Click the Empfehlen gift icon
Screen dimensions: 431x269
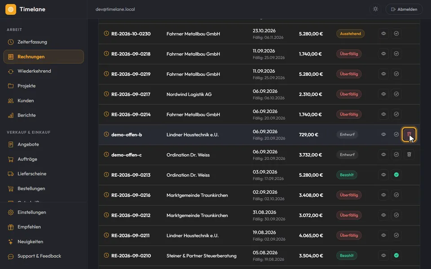click(x=11, y=227)
